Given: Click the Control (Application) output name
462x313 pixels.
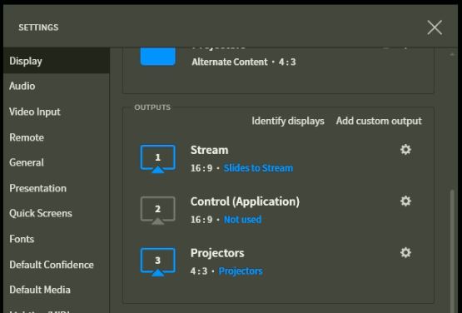Looking at the screenshot, I should coord(245,201).
